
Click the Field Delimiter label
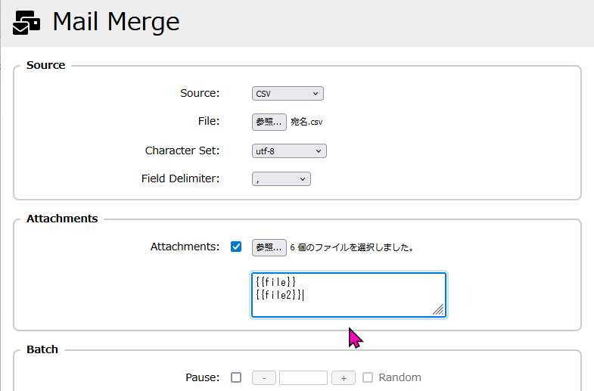(180, 179)
